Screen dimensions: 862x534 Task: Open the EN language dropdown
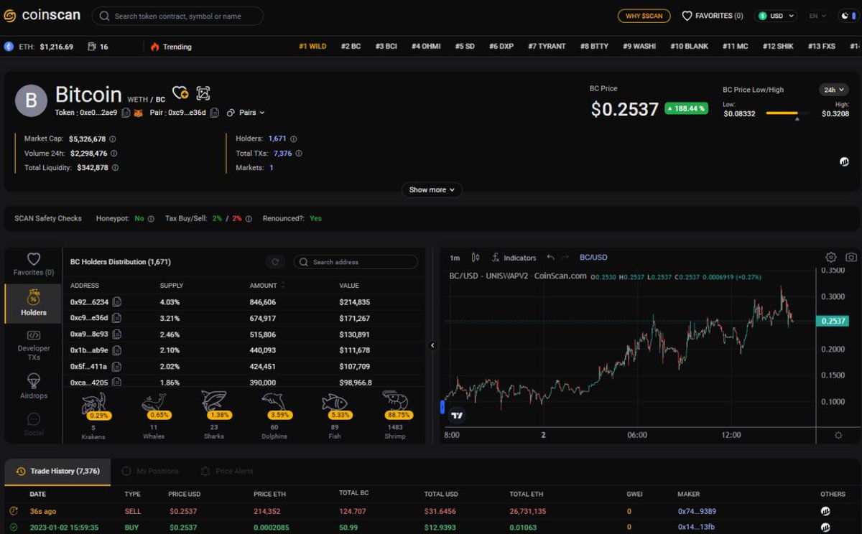[x=817, y=15]
